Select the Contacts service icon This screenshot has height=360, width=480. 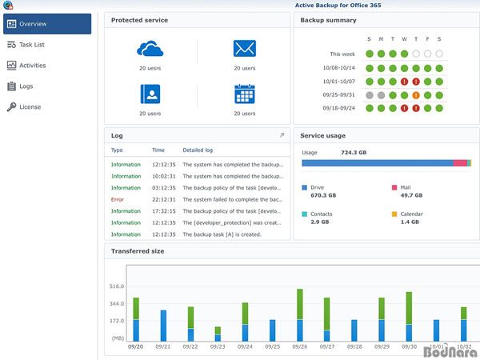150,94
